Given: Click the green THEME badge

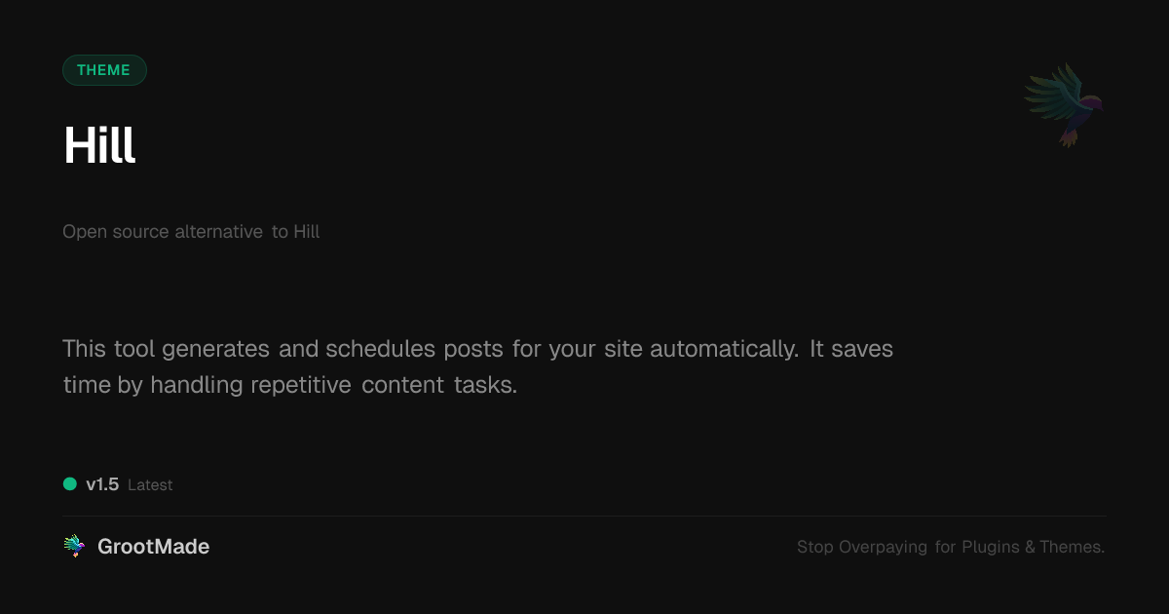Looking at the screenshot, I should pos(104,70).
